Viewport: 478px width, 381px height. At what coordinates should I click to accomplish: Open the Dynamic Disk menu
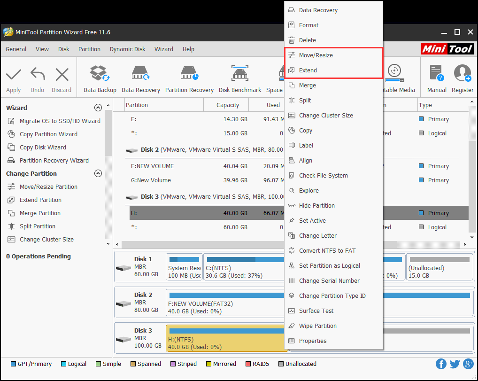127,49
